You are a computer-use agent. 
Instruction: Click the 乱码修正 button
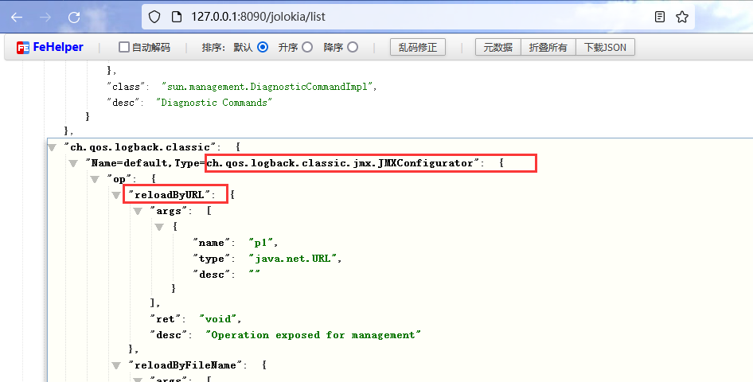pyautogui.click(x=418, y=47)
